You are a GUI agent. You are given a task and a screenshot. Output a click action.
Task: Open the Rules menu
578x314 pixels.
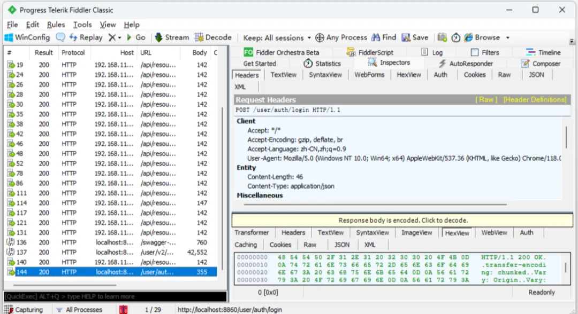point(56,25)
